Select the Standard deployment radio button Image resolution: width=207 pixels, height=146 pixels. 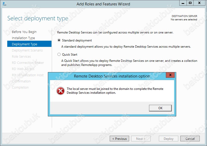coord(59,40)
